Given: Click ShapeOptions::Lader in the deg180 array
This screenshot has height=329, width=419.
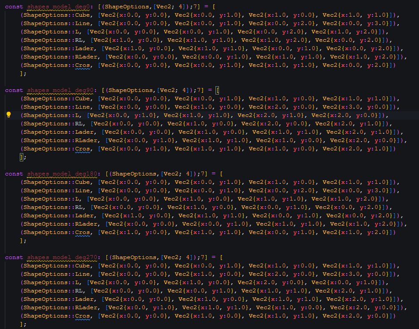Looking at the screenshot, I should pyautogui.click(x=58, y=216).
